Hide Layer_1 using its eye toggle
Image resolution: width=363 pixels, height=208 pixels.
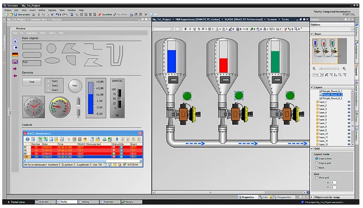tap(349, 102)
